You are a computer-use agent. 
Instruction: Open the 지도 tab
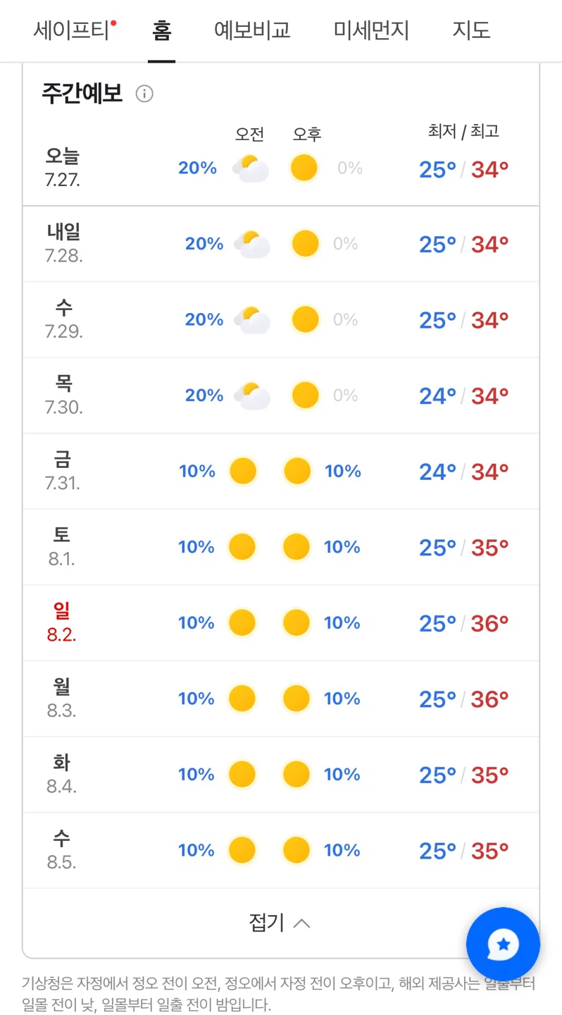click(x=471, y=30)
